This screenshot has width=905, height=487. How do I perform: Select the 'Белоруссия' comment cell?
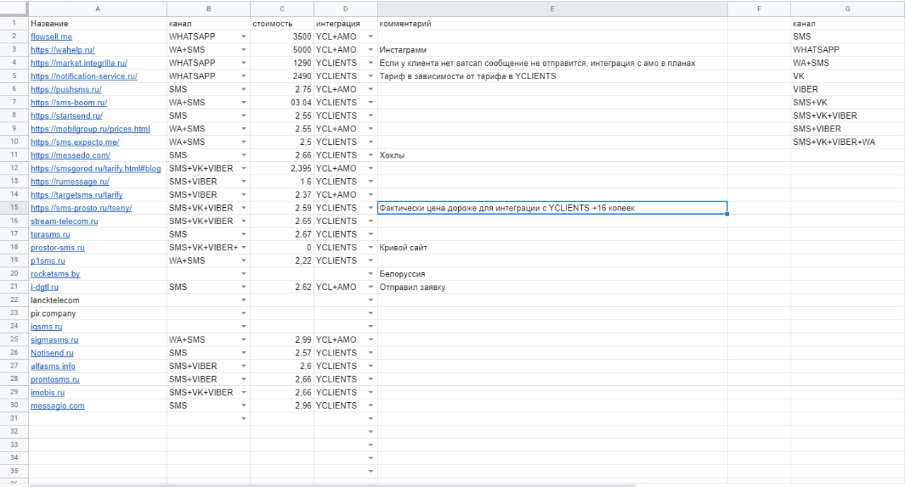click(552, 274)
